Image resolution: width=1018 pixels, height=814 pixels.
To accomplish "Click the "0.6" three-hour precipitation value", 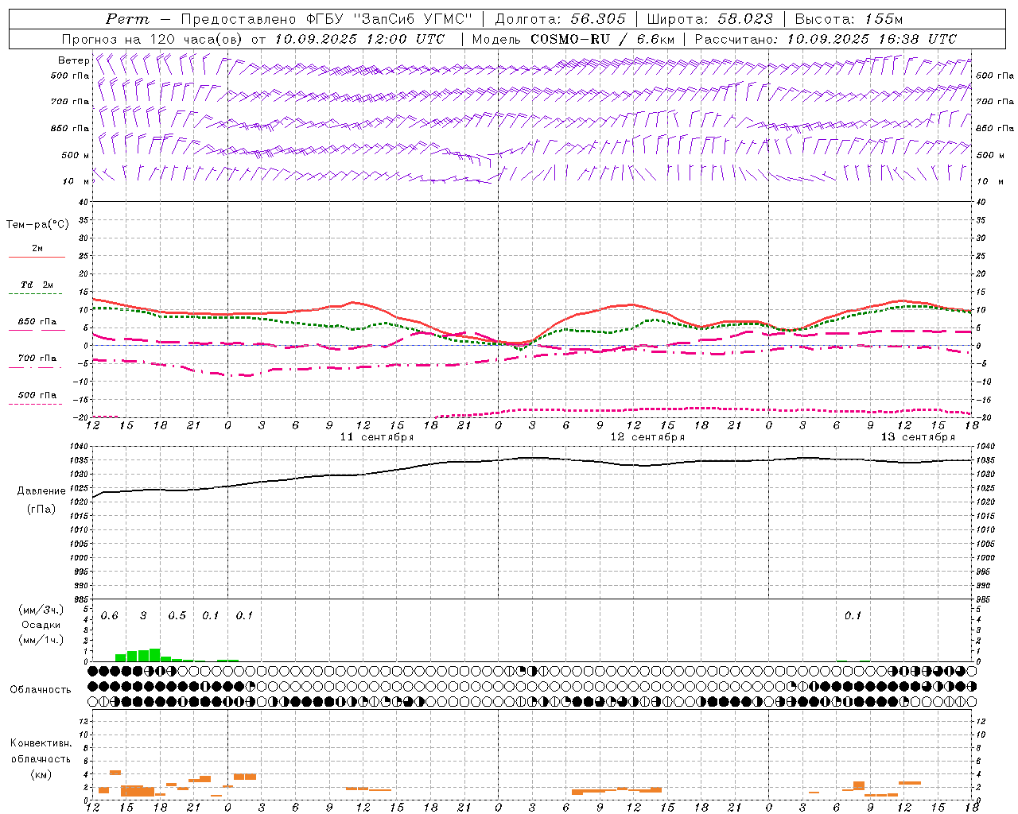I will coord(110,616).
